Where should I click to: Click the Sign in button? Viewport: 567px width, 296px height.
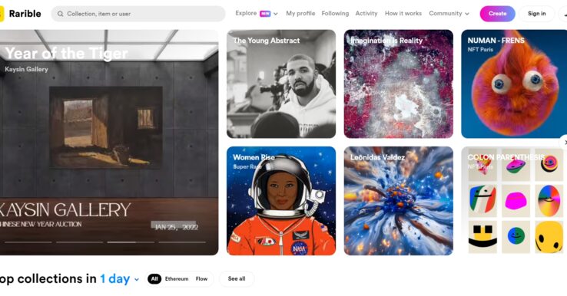click(536, 14)
